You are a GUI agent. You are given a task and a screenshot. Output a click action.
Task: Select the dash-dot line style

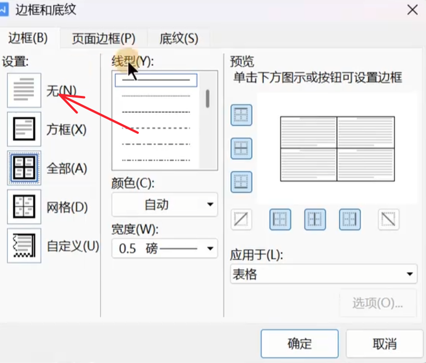click(x=156, y=144)
